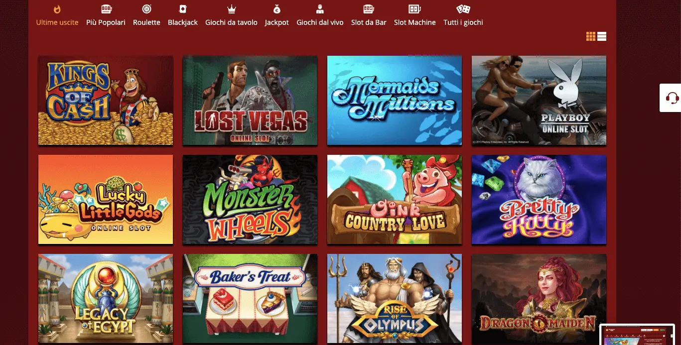This screenshot has height=345, width=681.
Task: Click the dice icon for Tutti i giochi
Action: click(x=463, y=9)
